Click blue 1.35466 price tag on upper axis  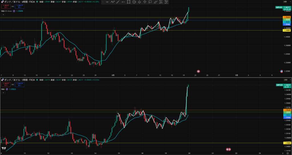tap(287, 25)
